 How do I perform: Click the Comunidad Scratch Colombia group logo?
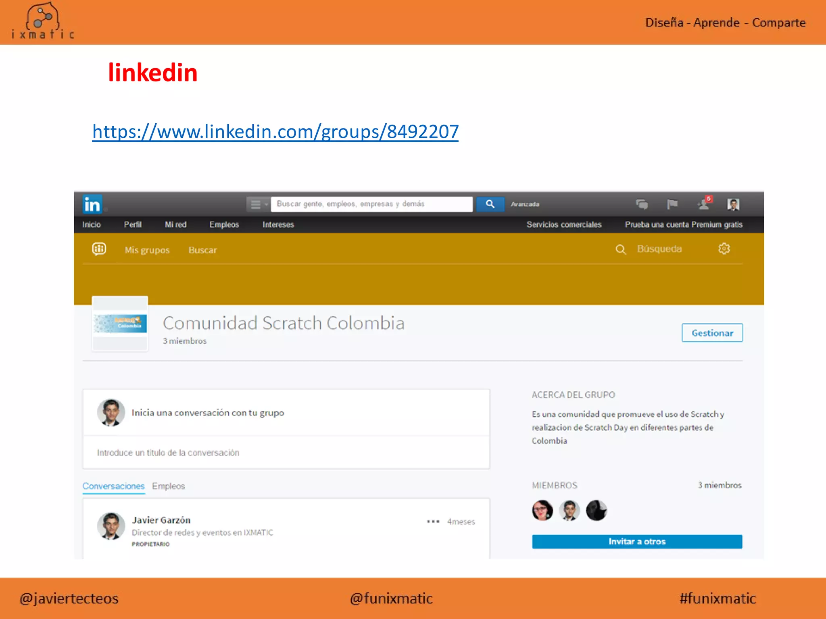click(120, 324)
